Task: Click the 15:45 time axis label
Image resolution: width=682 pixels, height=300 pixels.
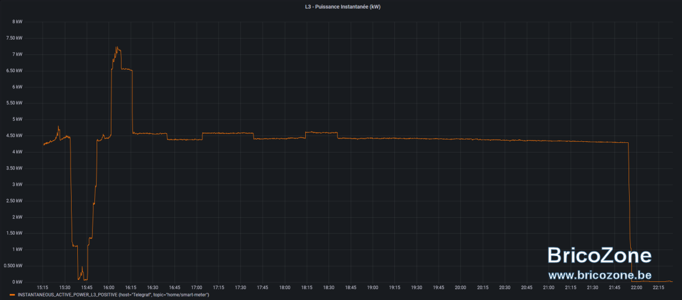Action: tap(87, 288)
